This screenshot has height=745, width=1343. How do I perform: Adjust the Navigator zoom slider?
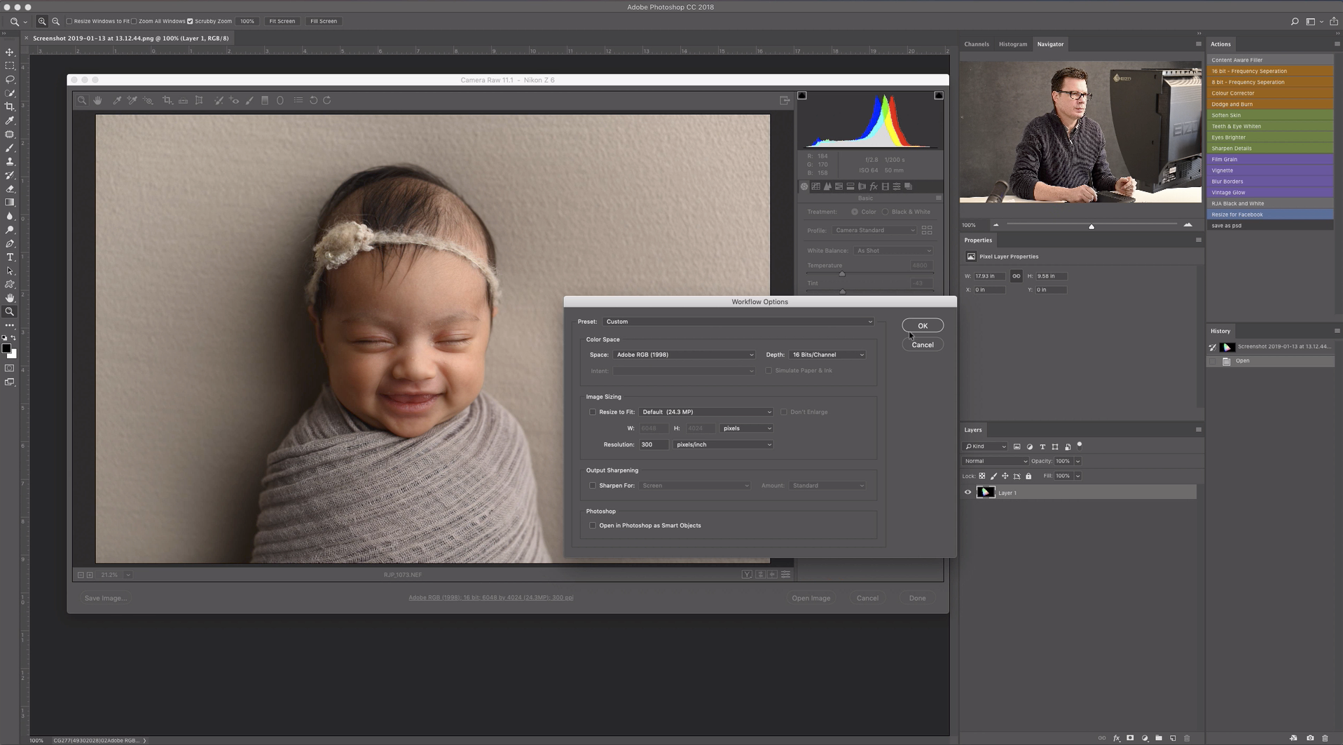pyautogui.click(x=1091, y=226)
